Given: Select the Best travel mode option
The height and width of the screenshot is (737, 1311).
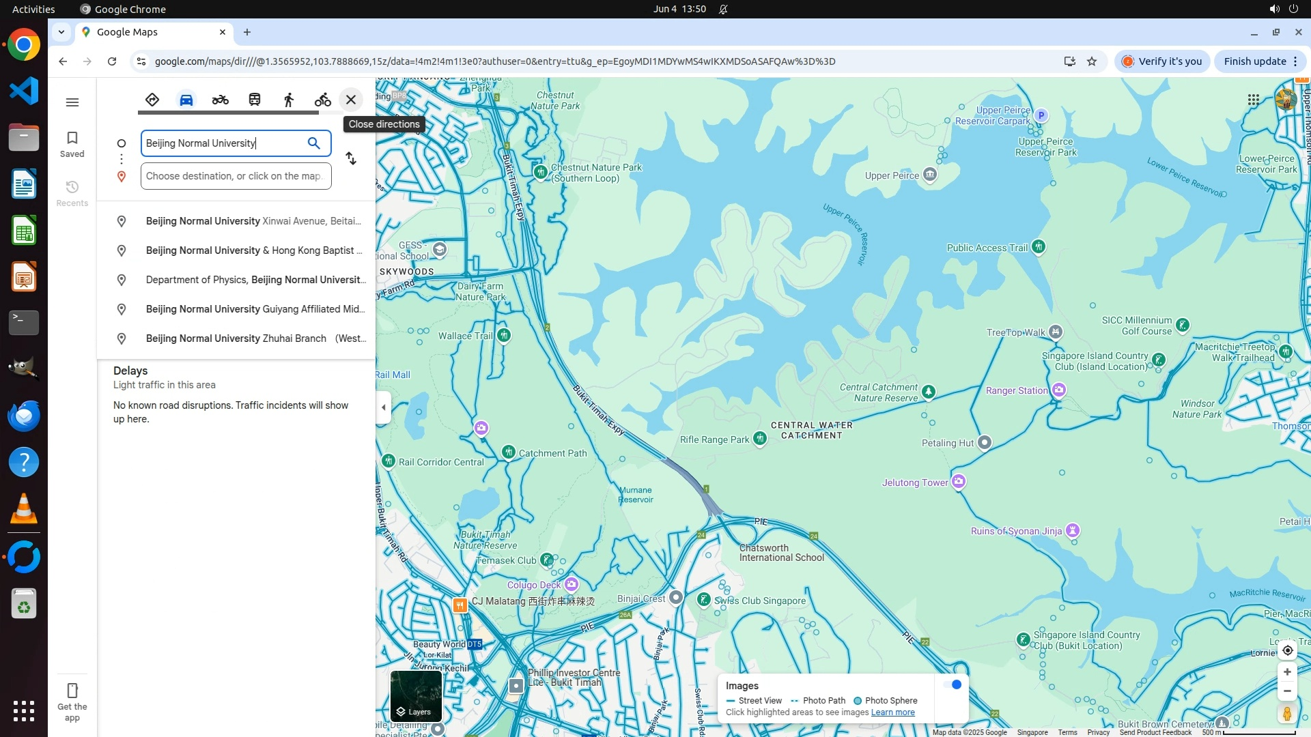Looking at the screenshot, I should coord(152,100).
